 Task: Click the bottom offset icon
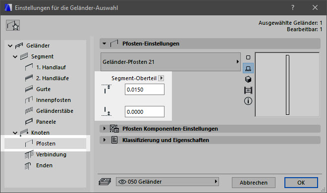coord(107,111)
